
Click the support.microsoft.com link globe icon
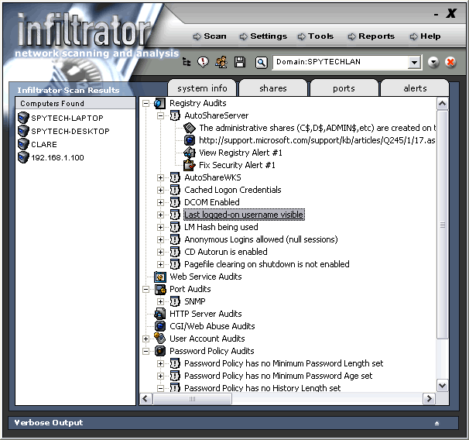click(x=190, y=140)
